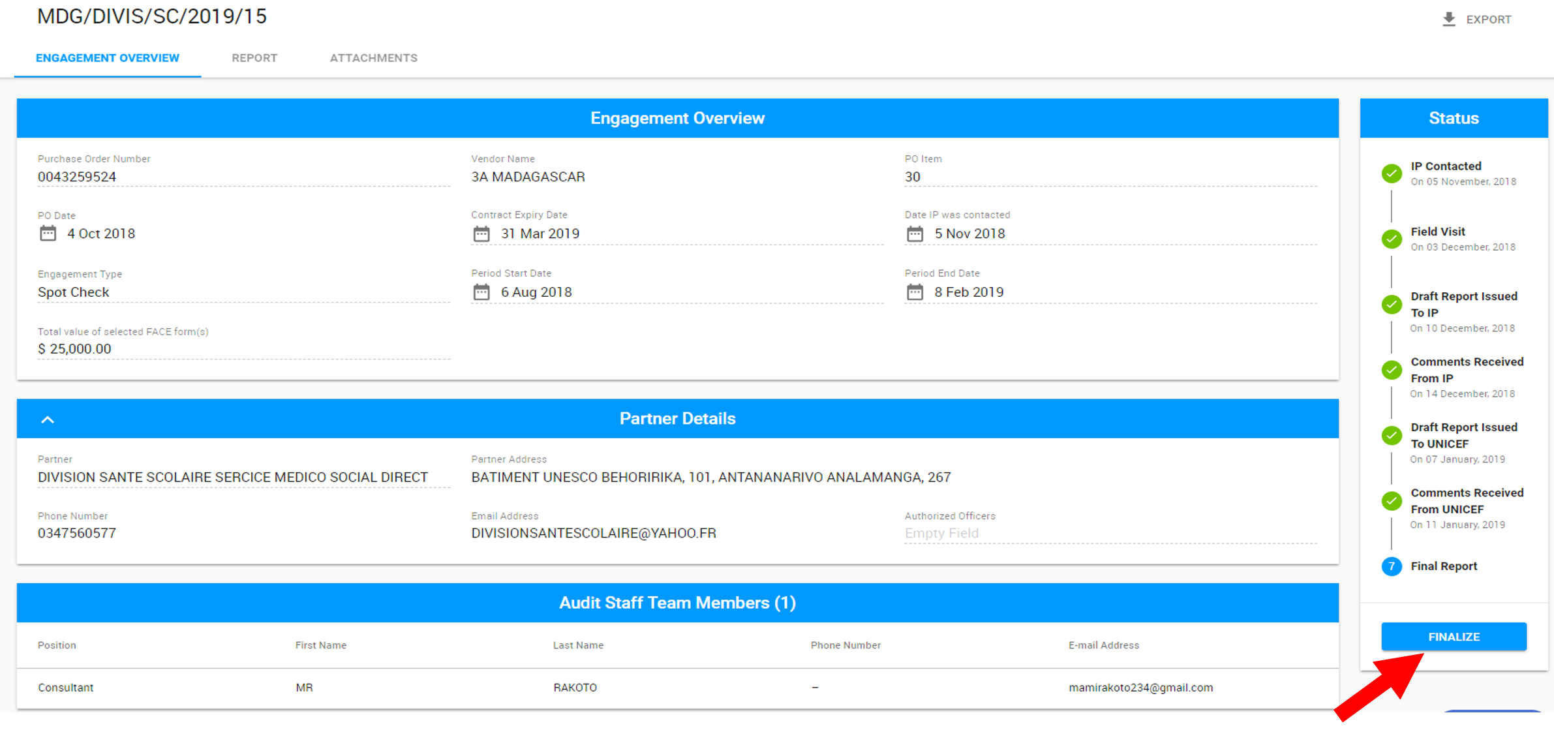Image resolution: width=1554 pixels, height=730 pixels.
Task: Click the Period Start Date calendar icon
Action: [481, 292]
